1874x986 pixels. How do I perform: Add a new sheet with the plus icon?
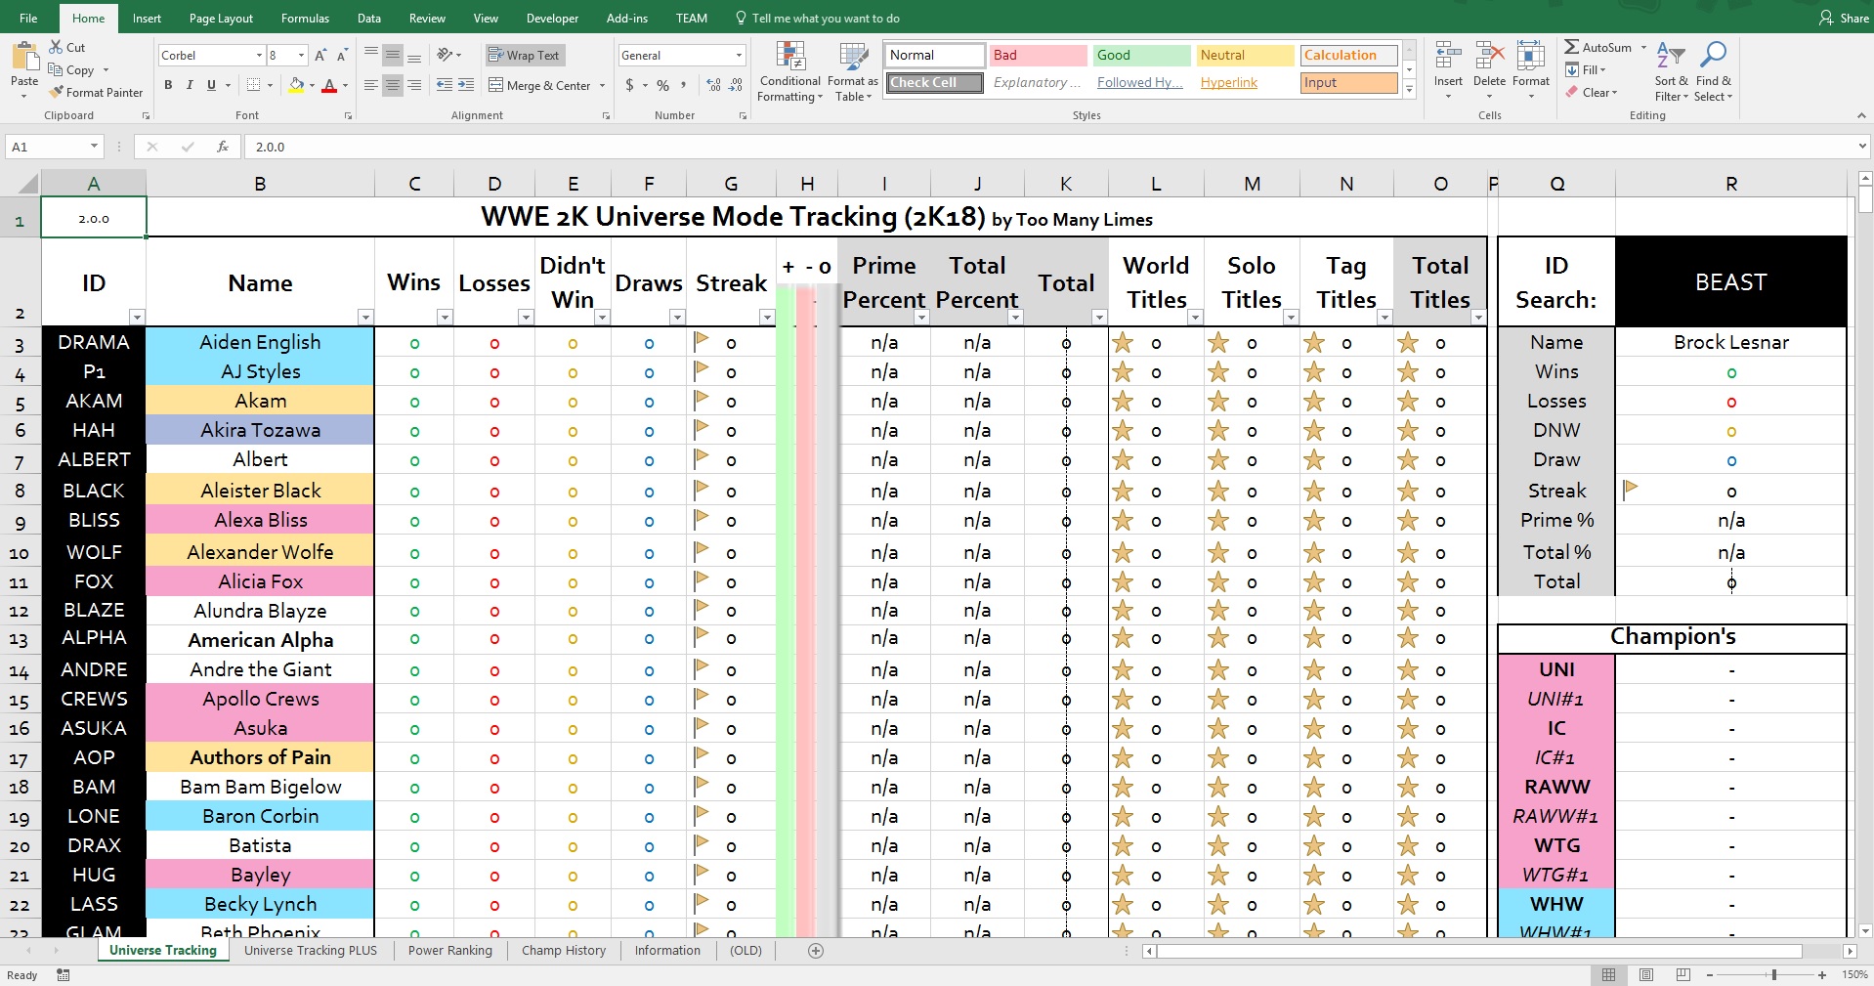coord(816,951)
